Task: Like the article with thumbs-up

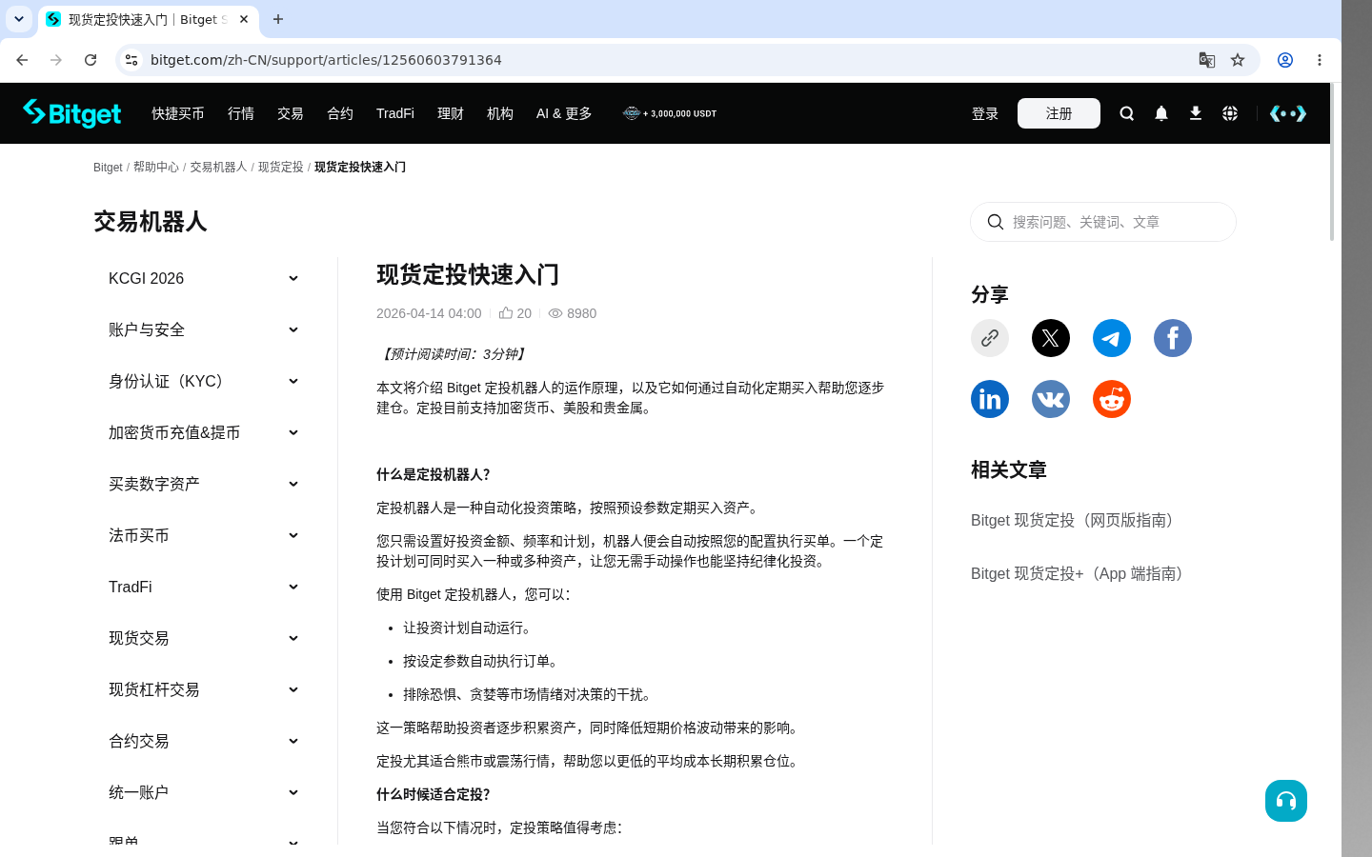Action: click(506, 313)
